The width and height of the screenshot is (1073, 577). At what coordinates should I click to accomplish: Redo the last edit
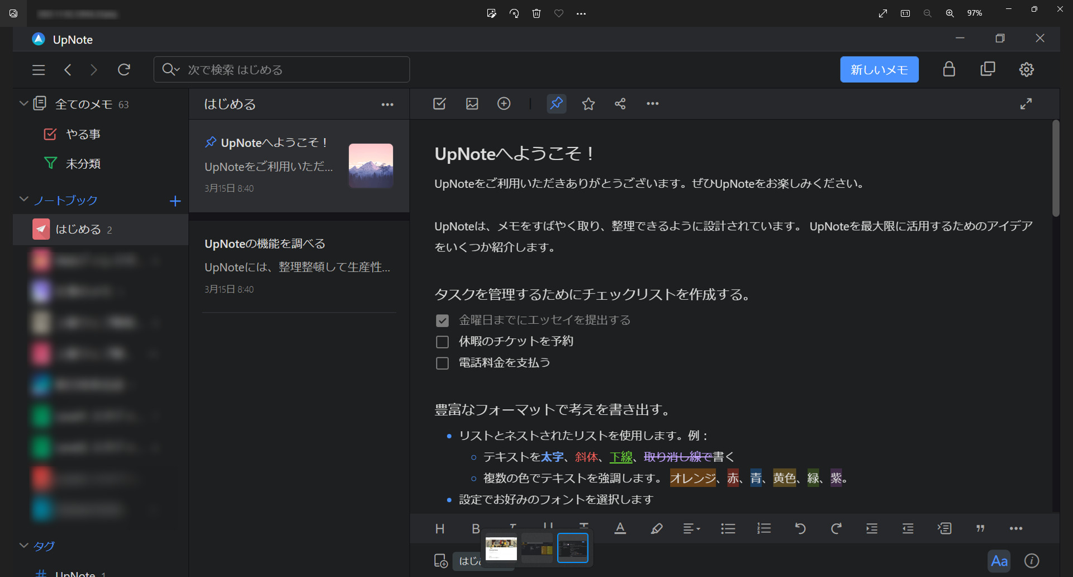(x=836, y=529)
